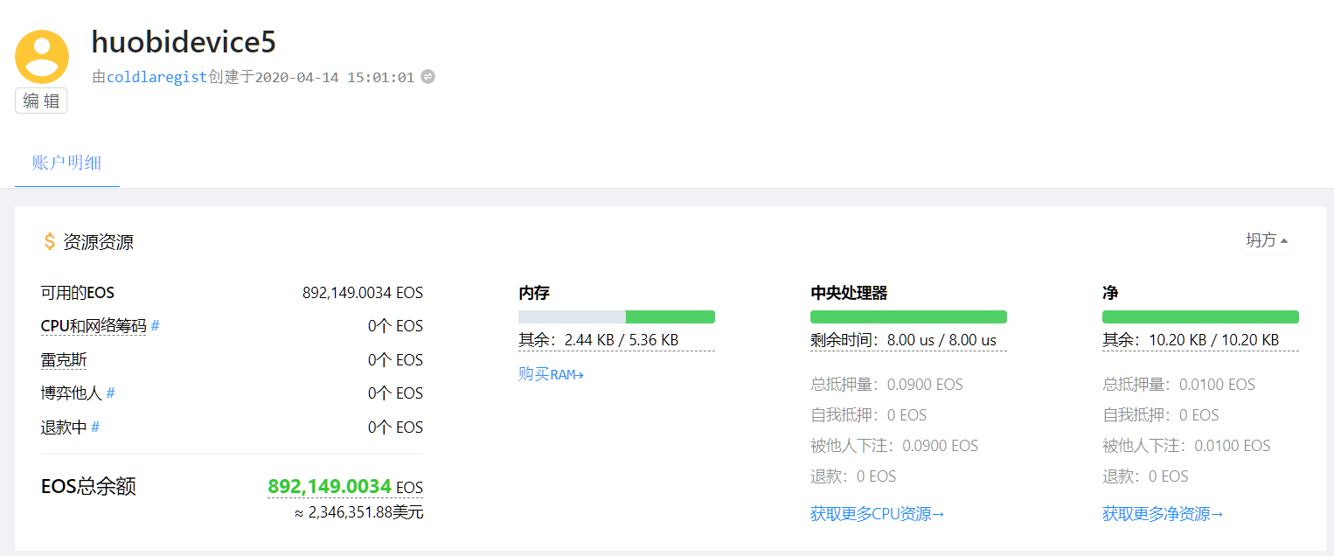The width and height of the screenshot is (1334, 556).
Task: Click the yellow account avatar icon
Action: [42, 57]
